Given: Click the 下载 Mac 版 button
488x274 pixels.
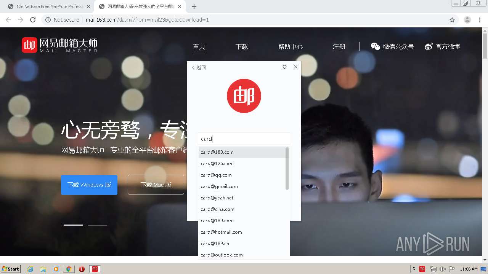Looking at the screenshot, I should (156, 185).
